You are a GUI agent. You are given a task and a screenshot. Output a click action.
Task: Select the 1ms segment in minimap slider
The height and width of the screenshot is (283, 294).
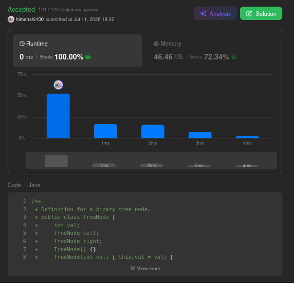pos(104,166)
